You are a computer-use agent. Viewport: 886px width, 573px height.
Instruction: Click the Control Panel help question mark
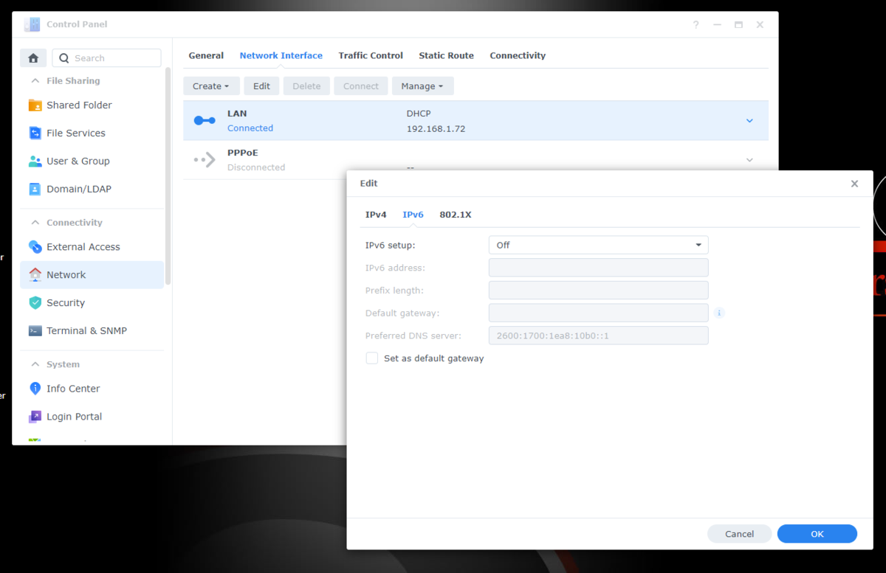(696, 24)
